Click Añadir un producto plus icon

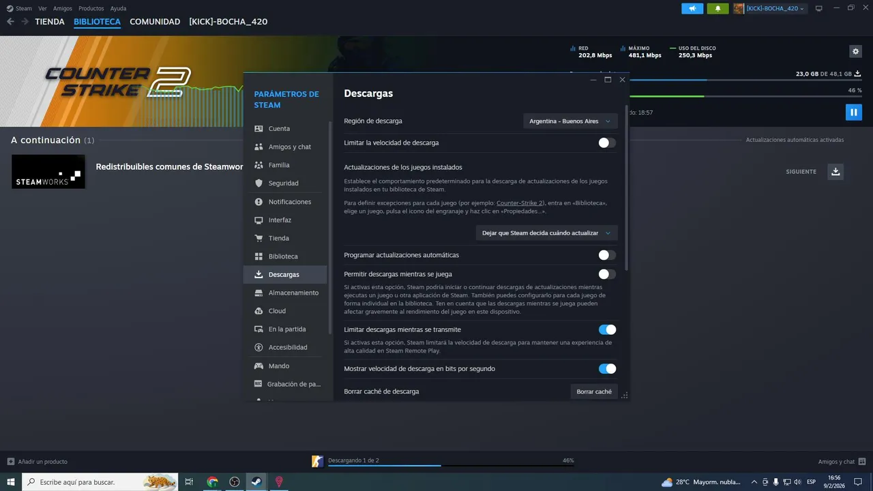(10, 462)
